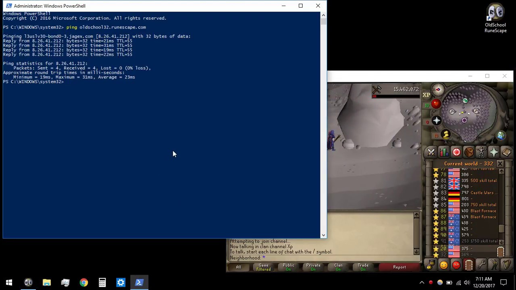
Task: Click PowerShell scrollbar up arrow
Action: (x=323, y=15)
